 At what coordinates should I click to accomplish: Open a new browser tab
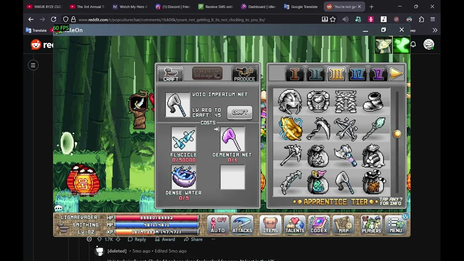[371, 7]
